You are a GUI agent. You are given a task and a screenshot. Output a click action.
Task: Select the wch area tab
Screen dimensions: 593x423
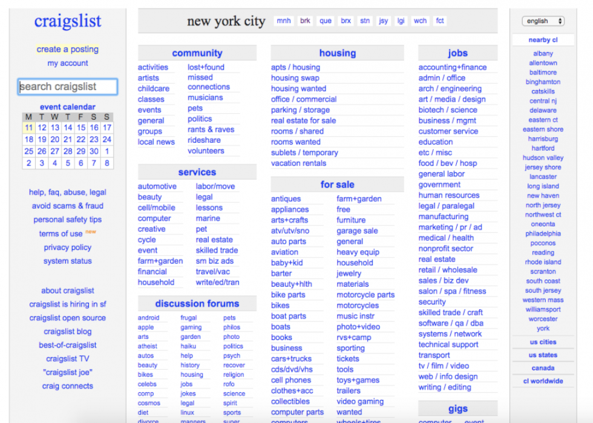click(420, 21)
